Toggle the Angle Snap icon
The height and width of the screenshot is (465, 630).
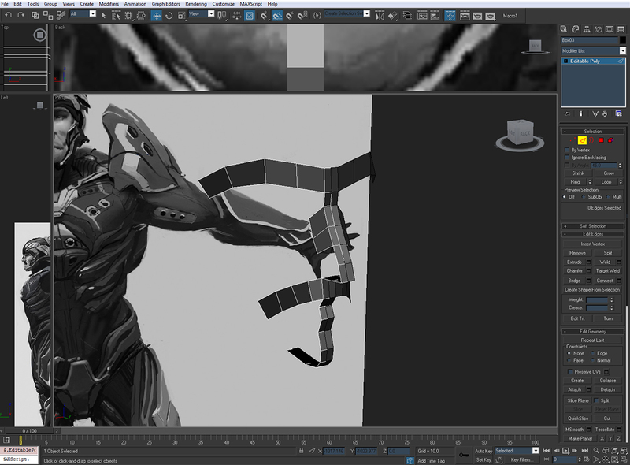277,16
